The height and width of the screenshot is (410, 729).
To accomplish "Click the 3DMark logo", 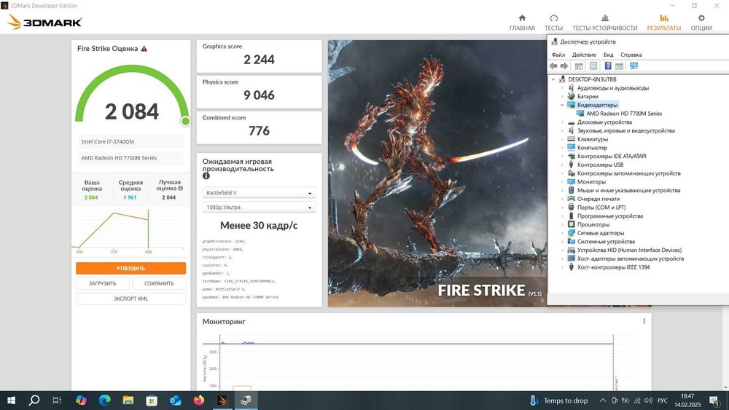I will click(x=45, y=22).
